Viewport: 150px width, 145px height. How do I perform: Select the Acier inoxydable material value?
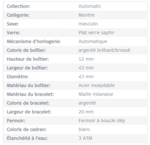point(97,86)
